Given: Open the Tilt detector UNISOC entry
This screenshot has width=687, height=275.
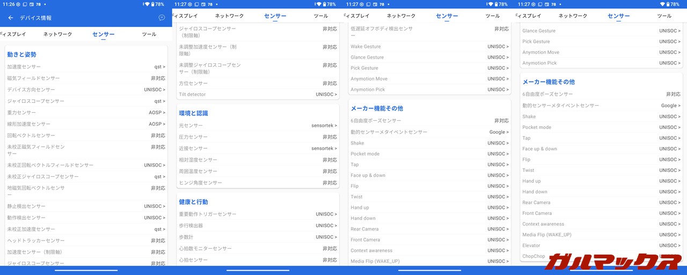Looking at the screenshot, I should tap(258, 95).
